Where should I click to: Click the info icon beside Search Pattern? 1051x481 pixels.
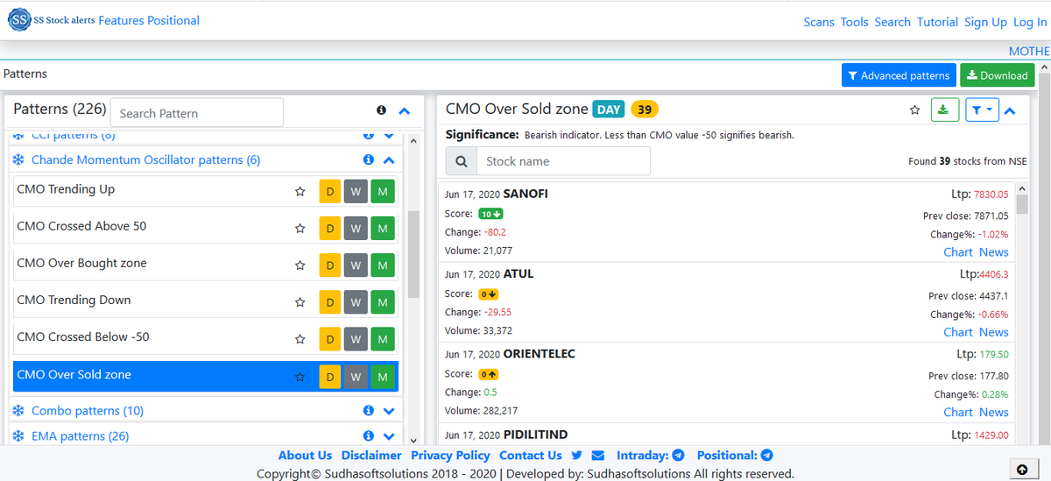tap(381, 110)
